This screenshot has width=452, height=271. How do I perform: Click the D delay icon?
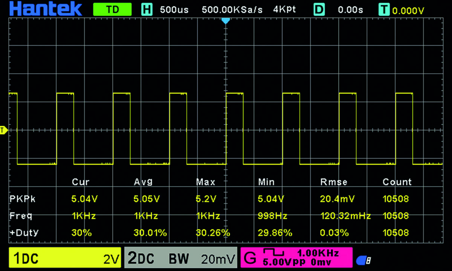[319, 10]
